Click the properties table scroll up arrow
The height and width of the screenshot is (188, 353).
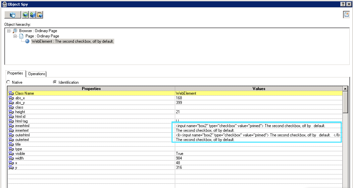[x=345, y=89]
